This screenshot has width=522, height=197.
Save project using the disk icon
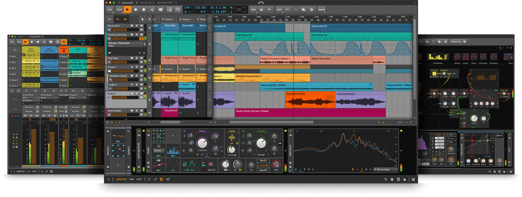tap(262, 9)
